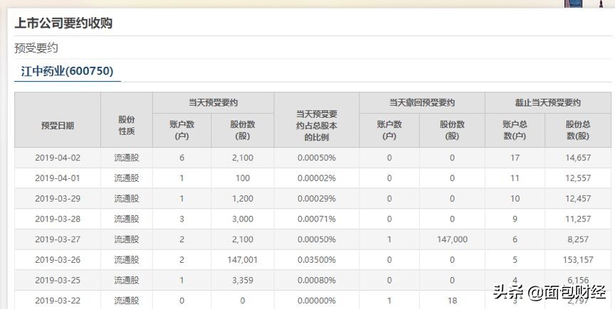Select the date cell 2019-03-28
Viewport: 615px width, 309px height.
58,219
